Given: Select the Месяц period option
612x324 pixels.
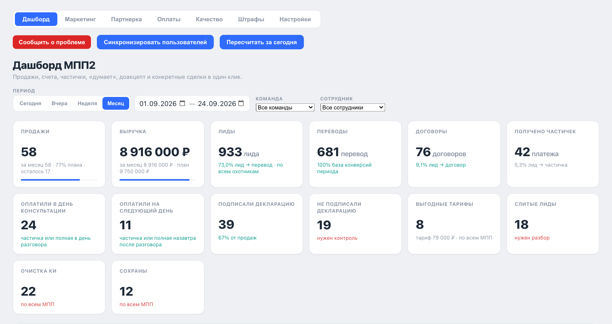Looking at the screenshot, I should click(116, 103).
